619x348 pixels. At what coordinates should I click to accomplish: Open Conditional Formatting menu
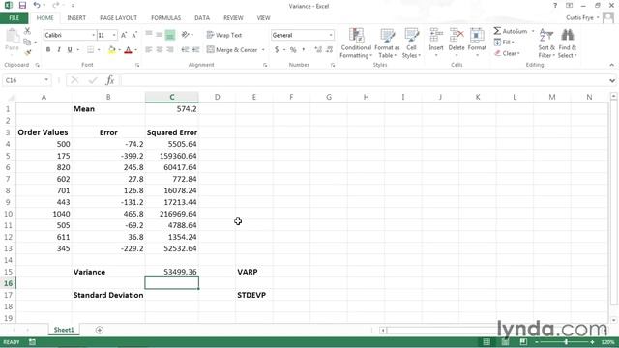point(356,43)
